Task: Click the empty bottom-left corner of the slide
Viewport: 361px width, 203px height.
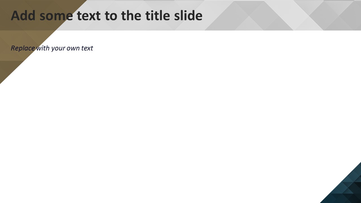Action: click(x=8, y=195)
